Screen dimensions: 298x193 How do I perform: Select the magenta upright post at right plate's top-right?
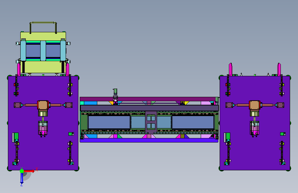[279, 69]
